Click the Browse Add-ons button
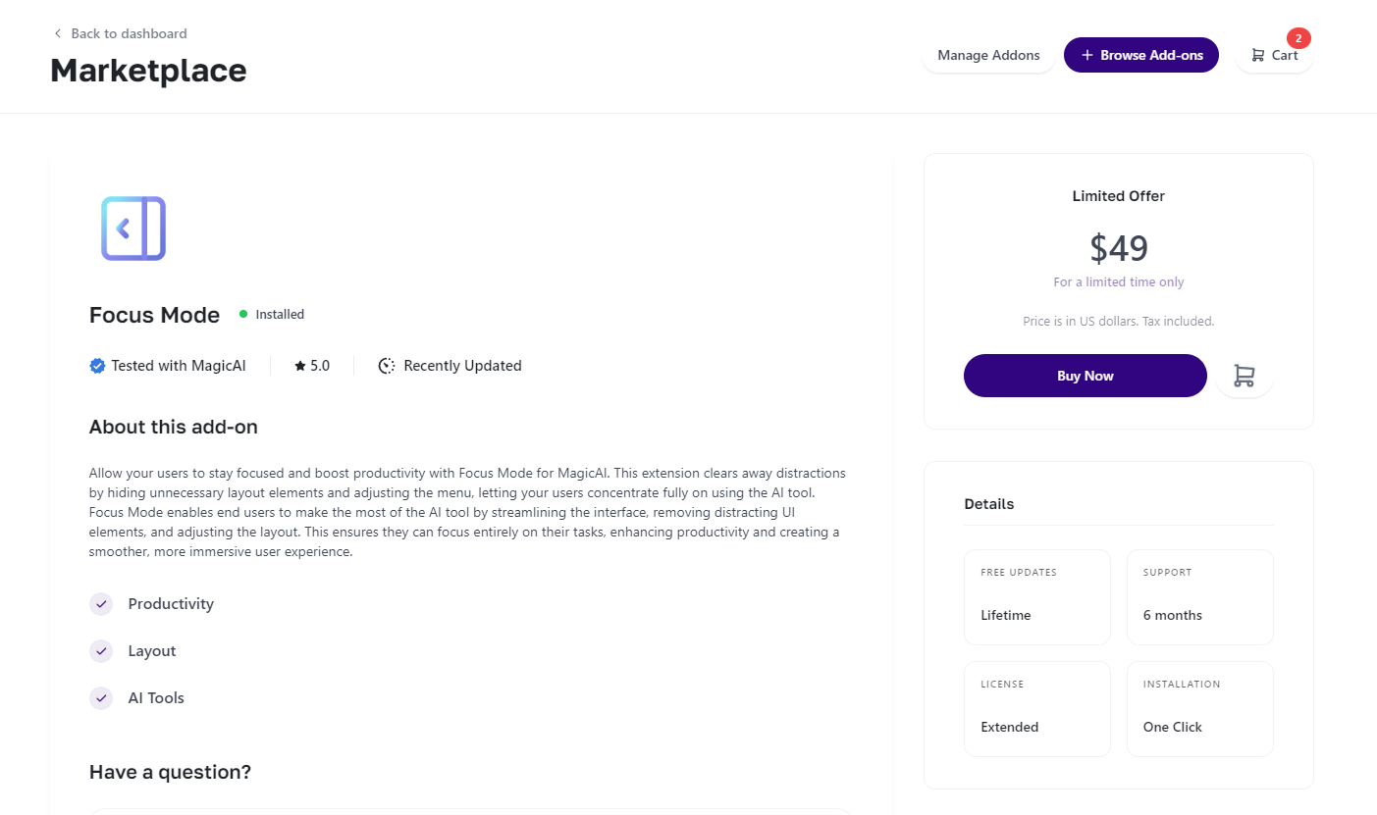 pyautogui.click(x=1140, y=55)
